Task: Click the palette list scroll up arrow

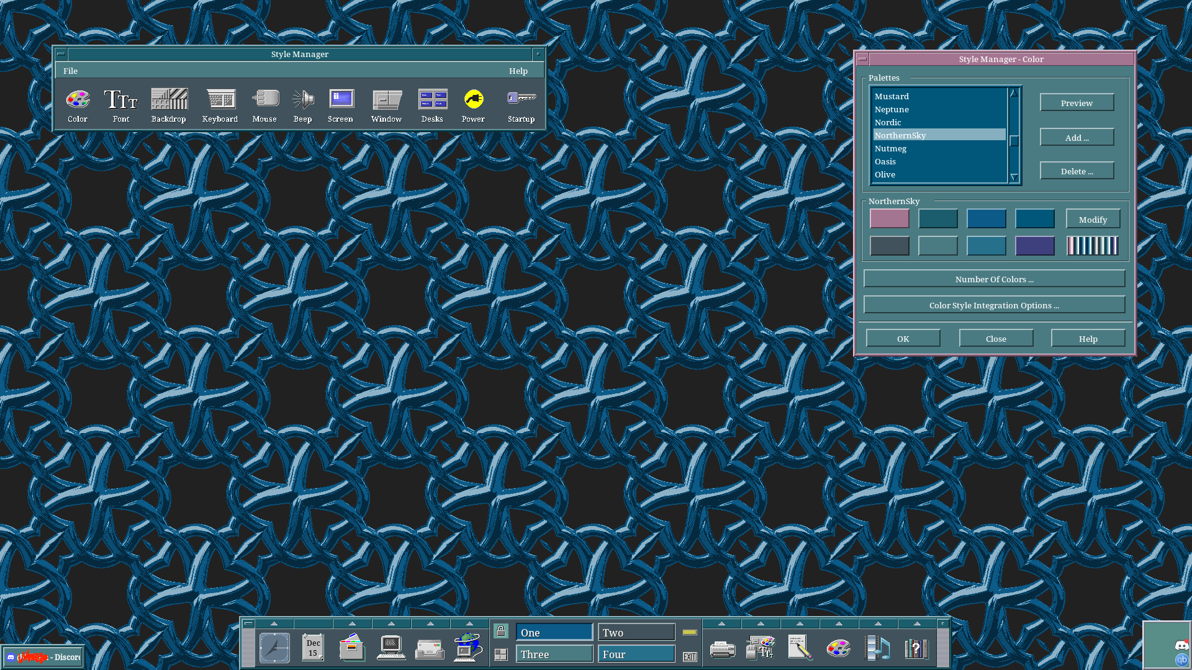Action: [1014, 93]
